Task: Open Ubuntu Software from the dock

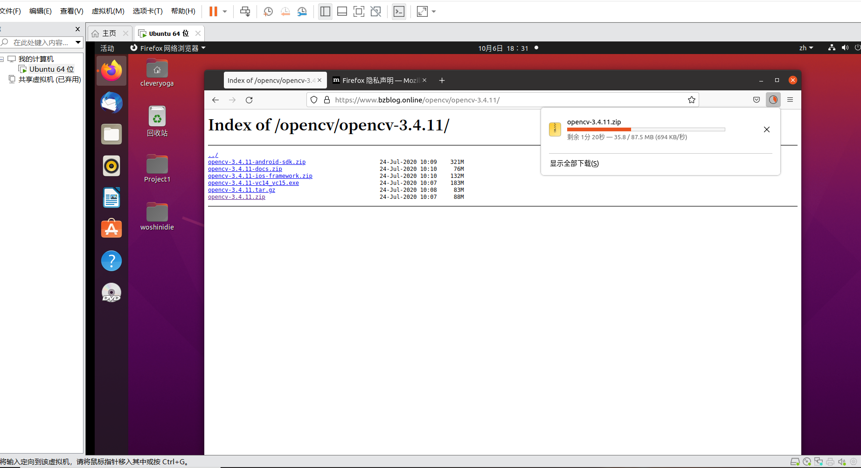Action: pos(111,229)
